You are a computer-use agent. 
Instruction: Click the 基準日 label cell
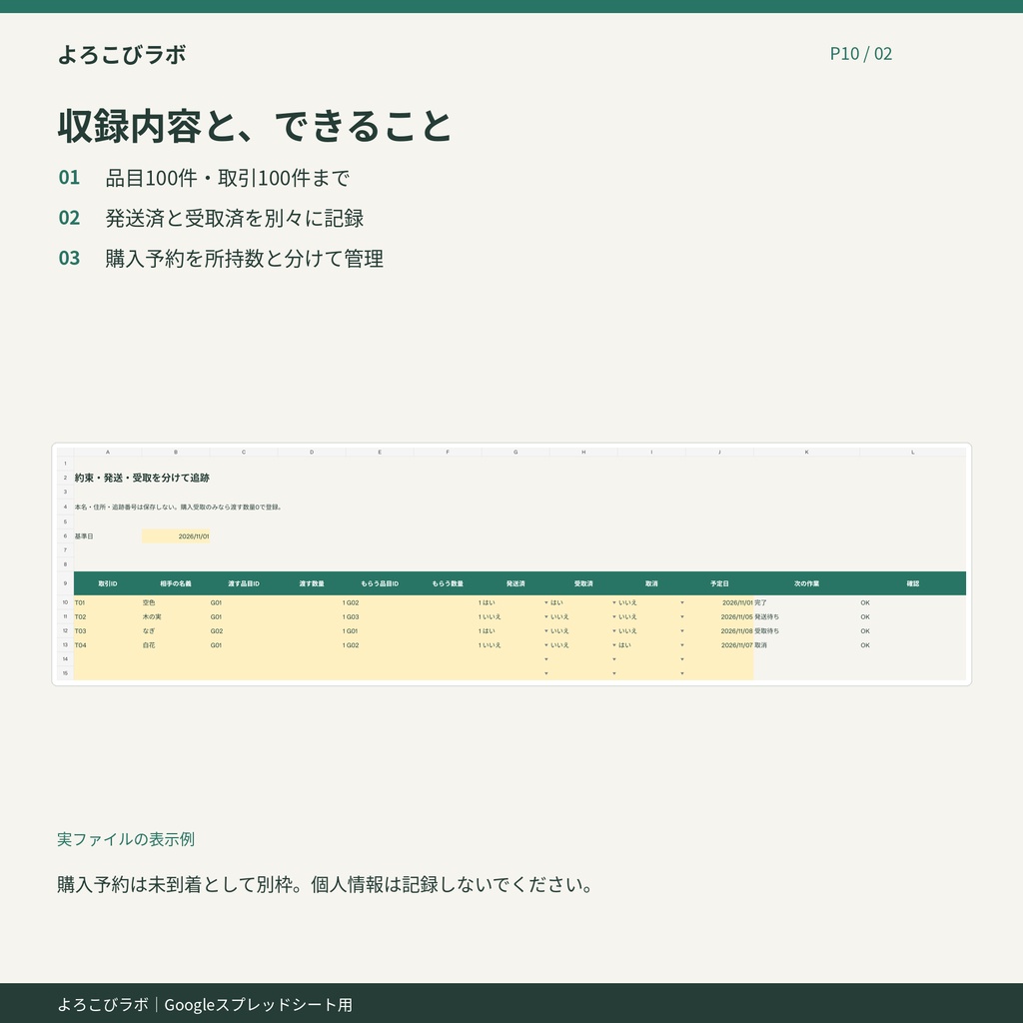[108, 536]
